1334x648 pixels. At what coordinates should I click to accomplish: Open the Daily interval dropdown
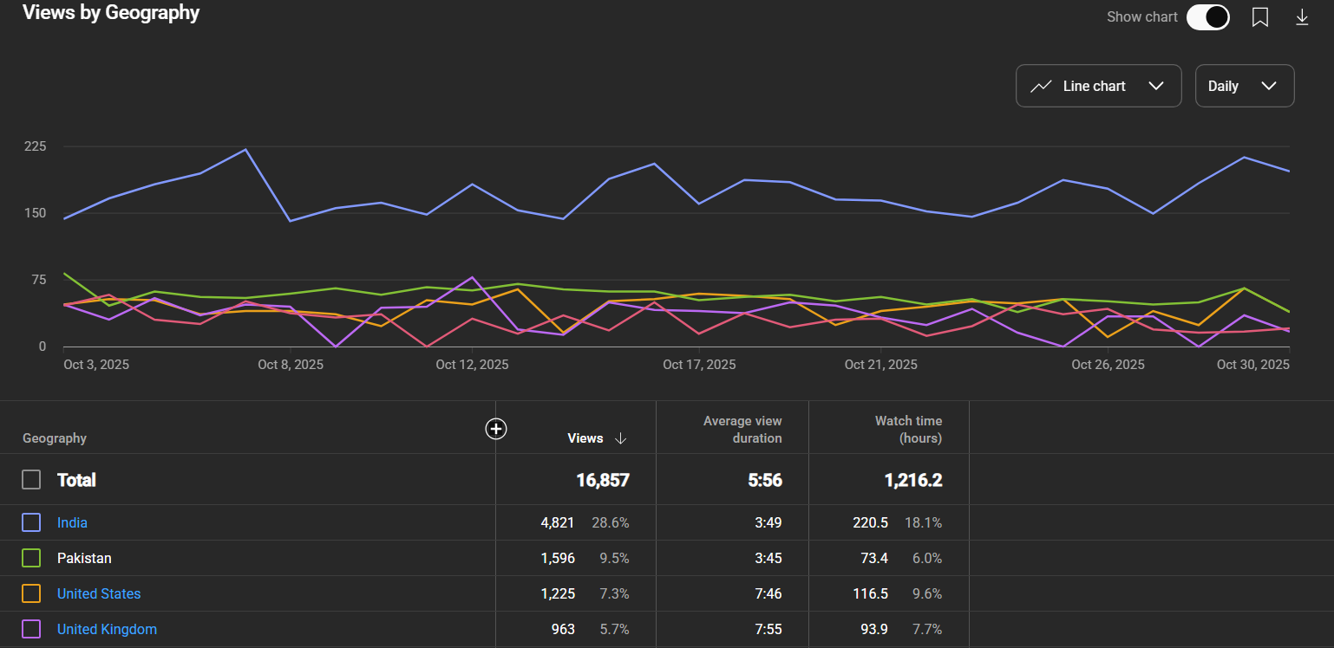pos(1244,86)
